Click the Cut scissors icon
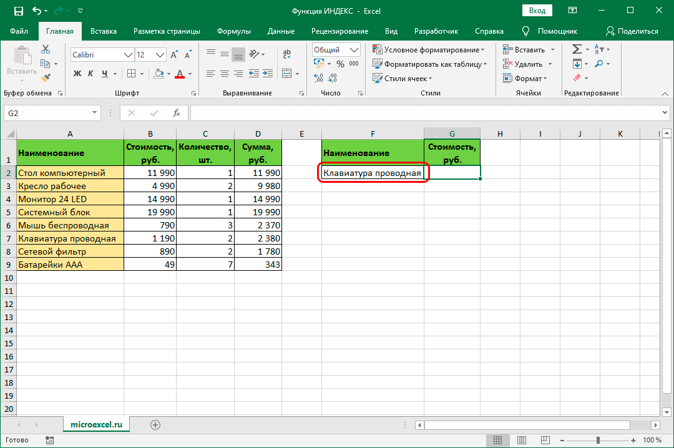The width and height of the screenshot is (674, 448). point(46,49)
